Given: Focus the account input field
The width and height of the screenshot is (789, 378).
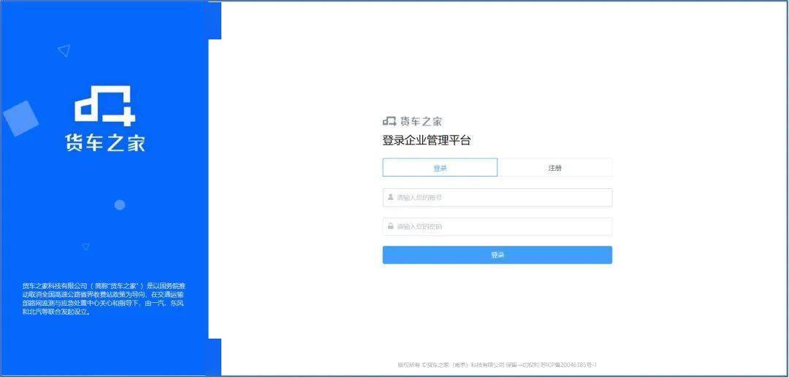Looking at the screenshot, I should tap(498, 198).
